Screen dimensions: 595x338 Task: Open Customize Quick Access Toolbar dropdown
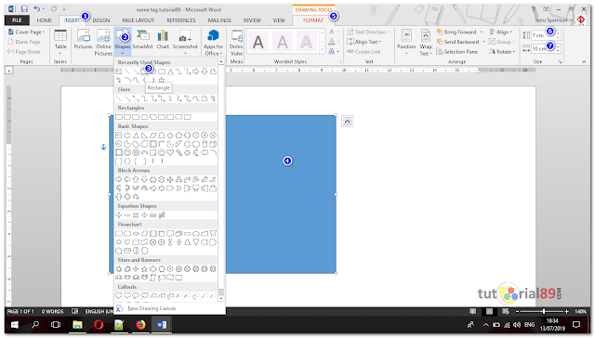(64, 8)
